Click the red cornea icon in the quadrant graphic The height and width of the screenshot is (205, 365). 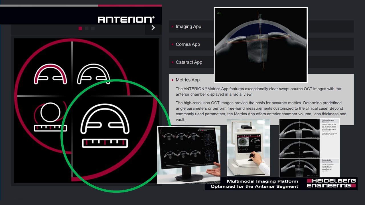tap(50, 74)
